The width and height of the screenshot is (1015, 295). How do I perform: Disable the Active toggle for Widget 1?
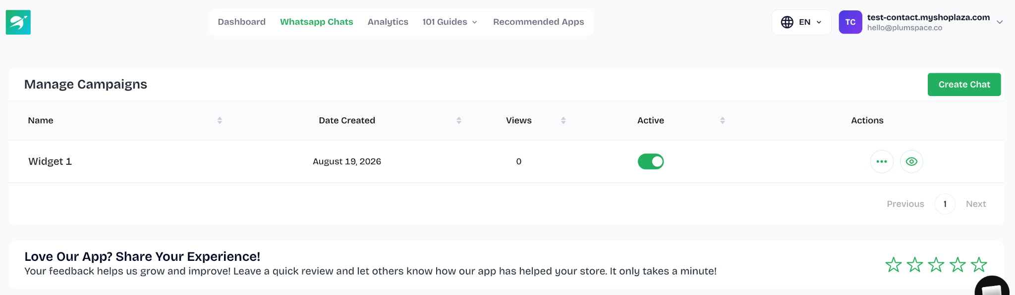(x=651, y=161)
